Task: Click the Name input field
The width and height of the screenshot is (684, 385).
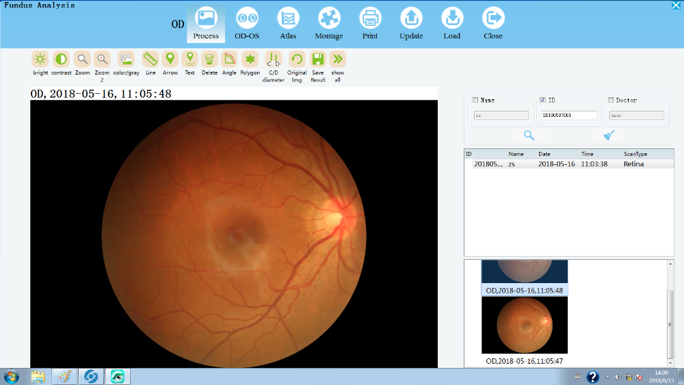Action: (501, 115)
